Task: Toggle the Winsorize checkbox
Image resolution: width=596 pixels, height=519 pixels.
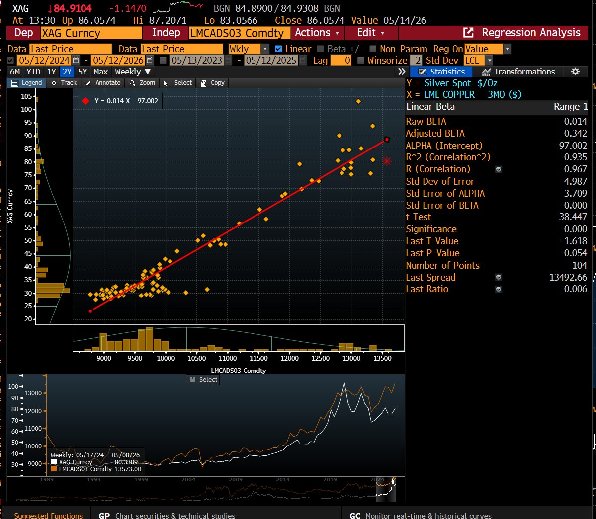Action: tap(361, 60)
